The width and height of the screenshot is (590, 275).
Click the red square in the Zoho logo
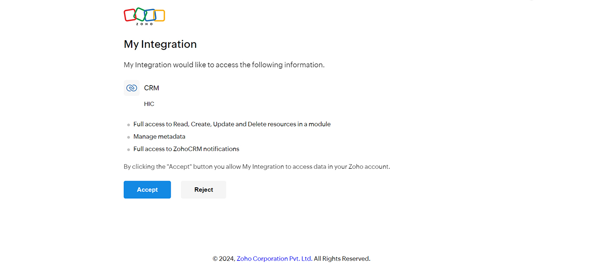[x=129, y=15]
